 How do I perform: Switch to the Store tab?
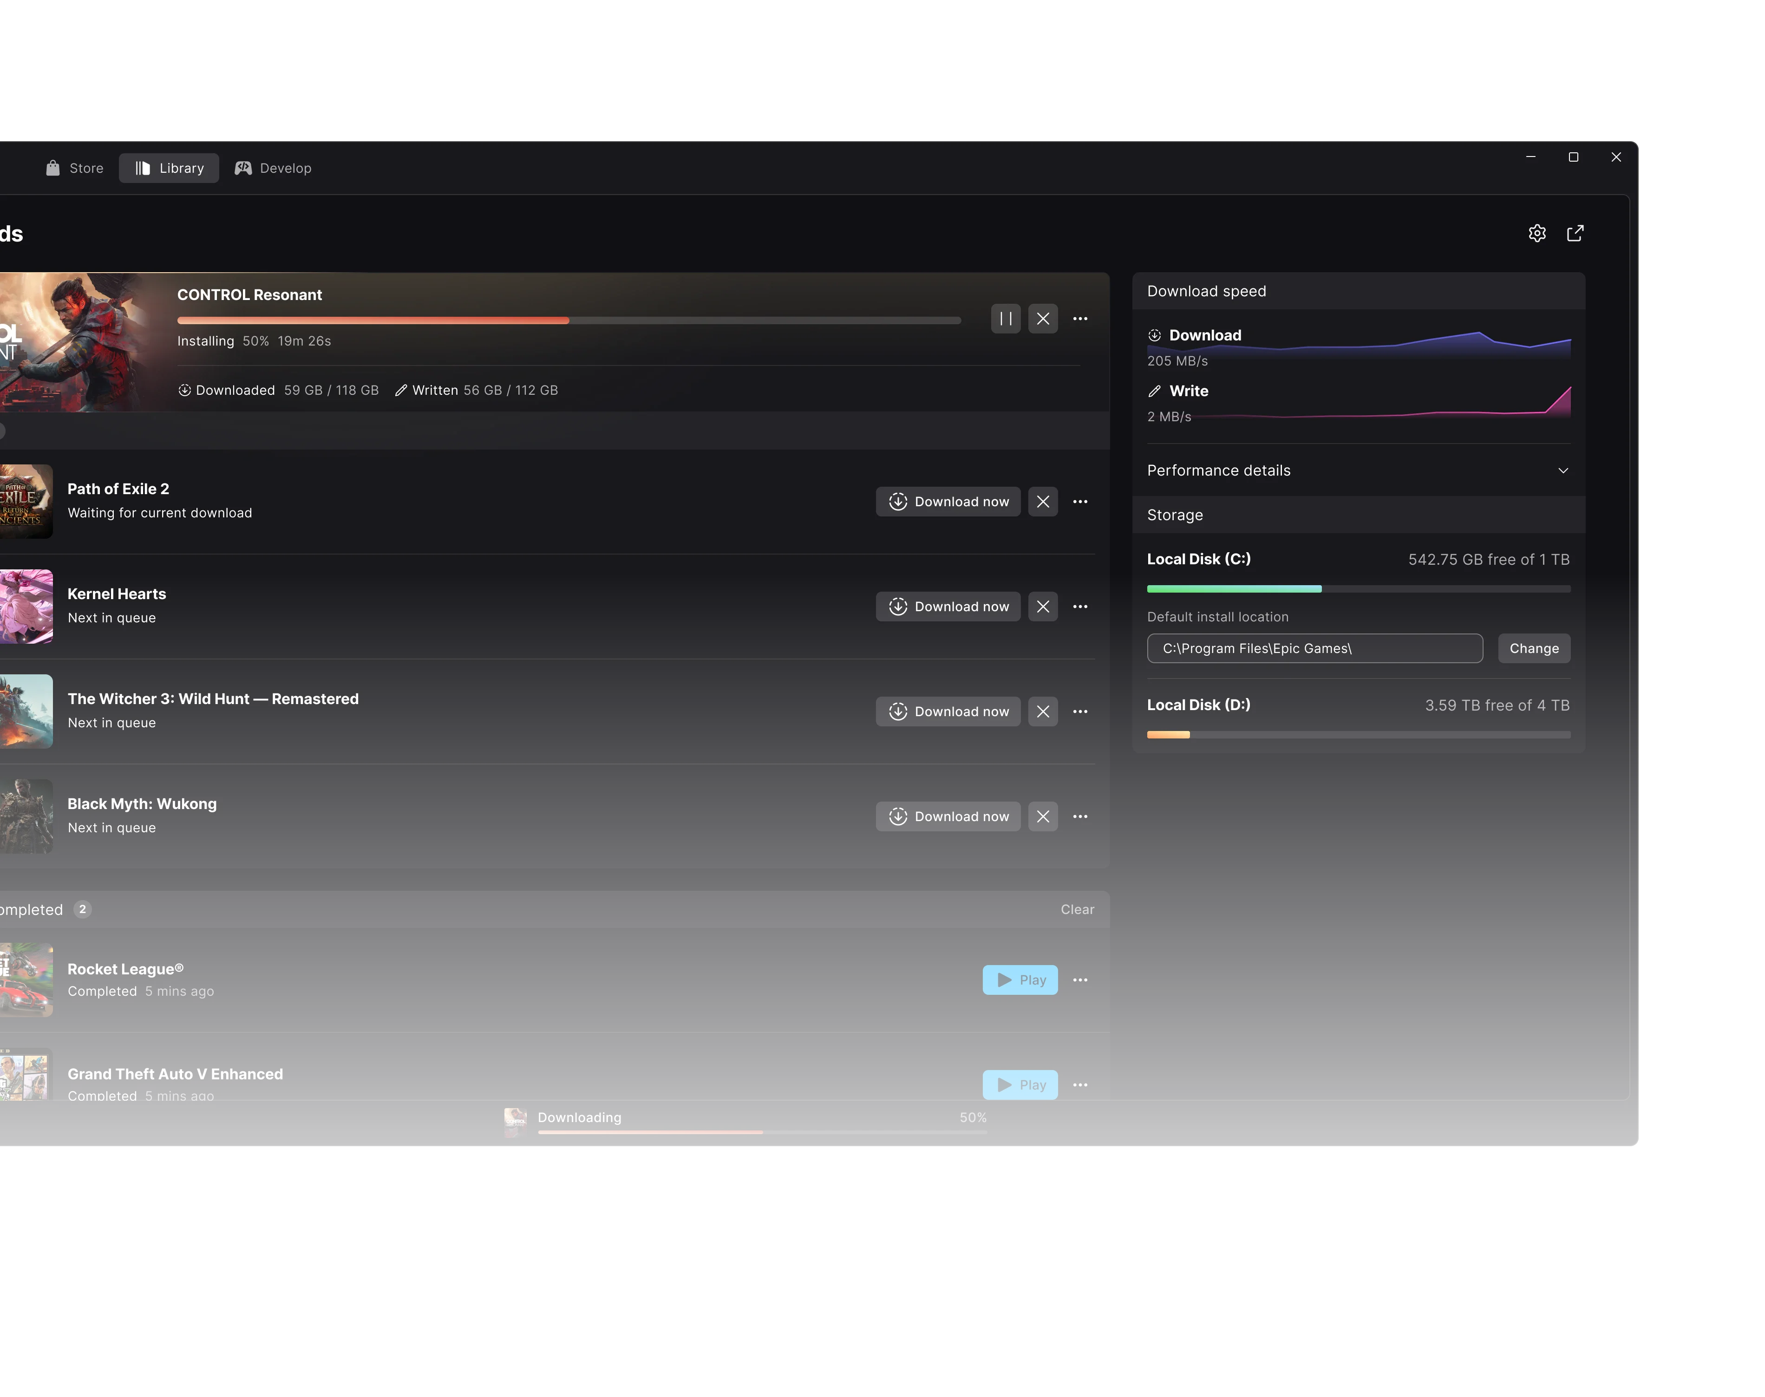(x=74, y=168)
